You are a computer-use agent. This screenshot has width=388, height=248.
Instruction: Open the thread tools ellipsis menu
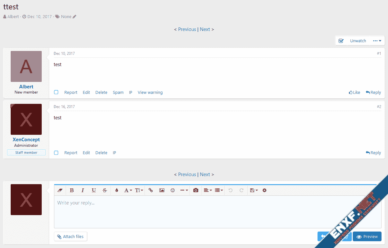coord(377,41)
